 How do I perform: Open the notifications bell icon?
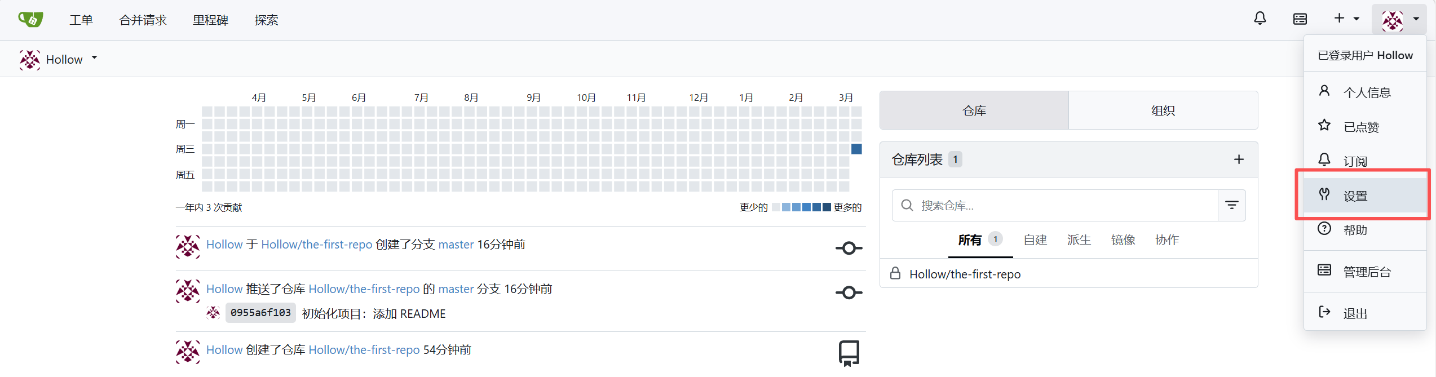[x=1260, y=19]
